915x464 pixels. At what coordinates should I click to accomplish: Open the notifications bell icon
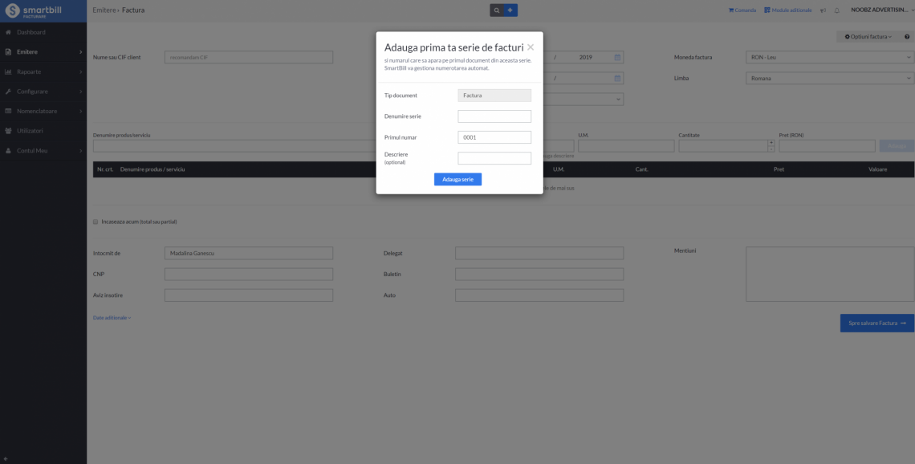(837, 10)
